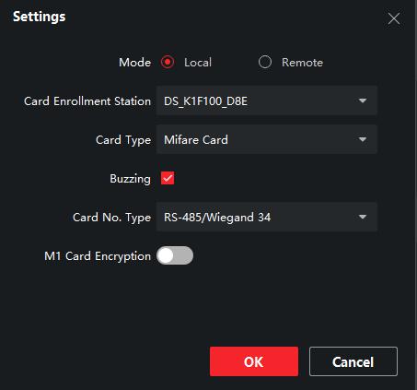Click the Cancel button
417x390 pixels.
point(353,361)
